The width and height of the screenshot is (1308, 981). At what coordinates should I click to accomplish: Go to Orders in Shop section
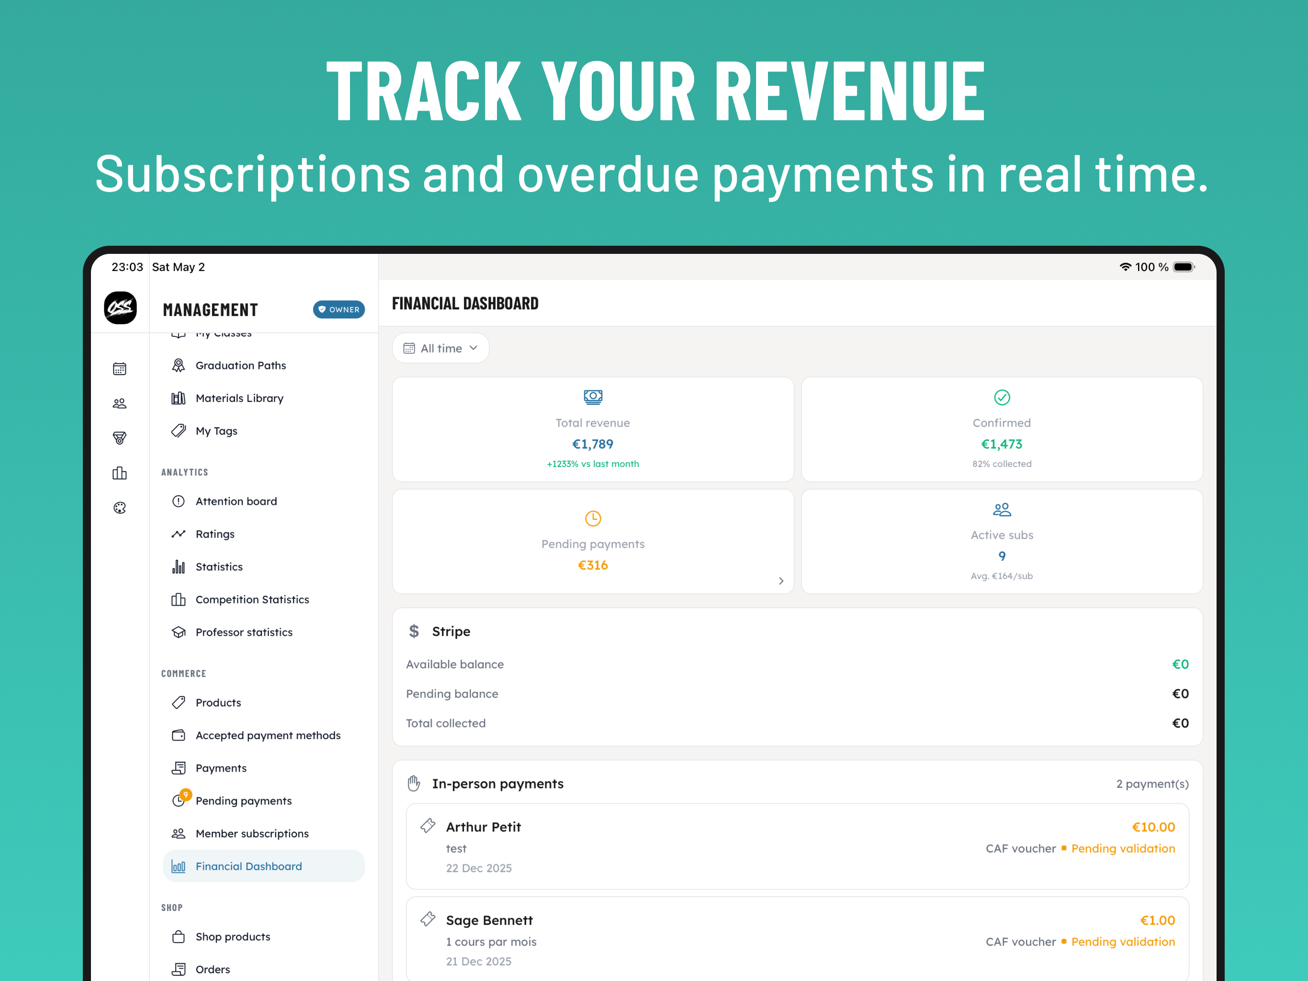click(x=264, y=969)
